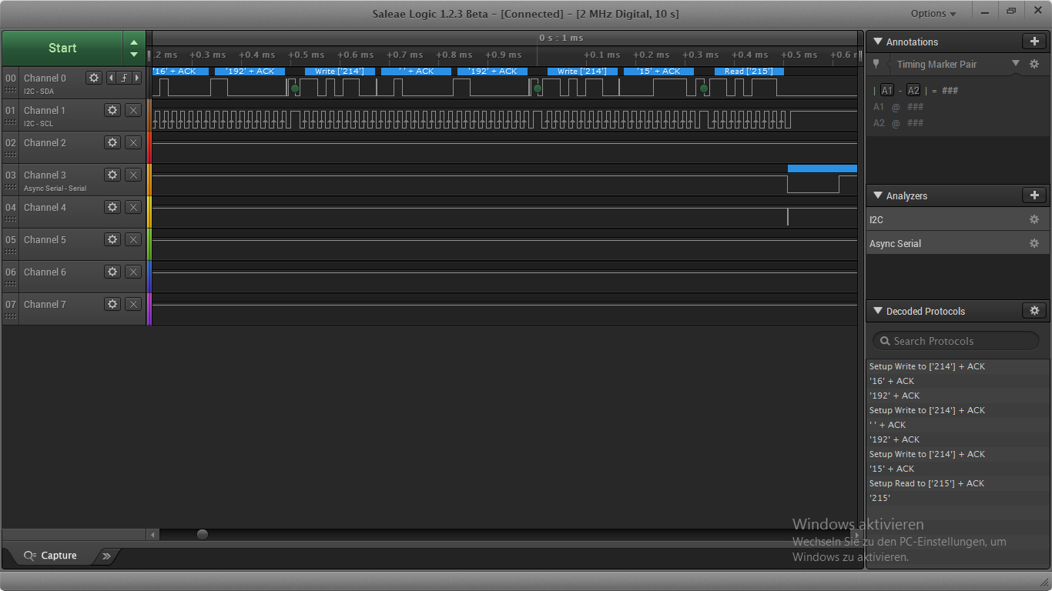Open Channel 3 settings gear
This screenshot has height=591, width=1052.
click(112, 175)
